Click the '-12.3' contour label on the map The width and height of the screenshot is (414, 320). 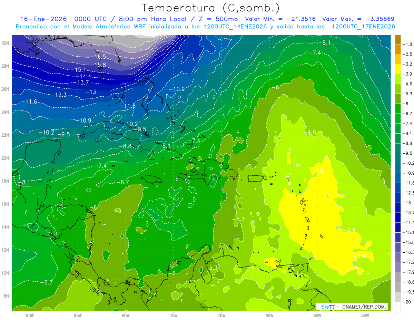point(58,95)
